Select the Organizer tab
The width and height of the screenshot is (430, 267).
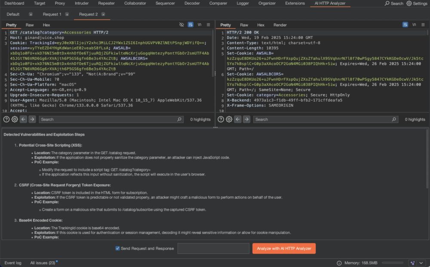coord(267,3)
